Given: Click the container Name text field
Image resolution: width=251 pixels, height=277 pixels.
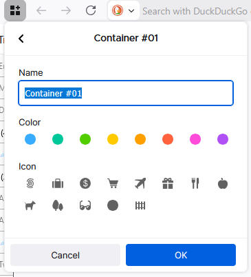Looking at the screenshot, I should coord(126,93).
